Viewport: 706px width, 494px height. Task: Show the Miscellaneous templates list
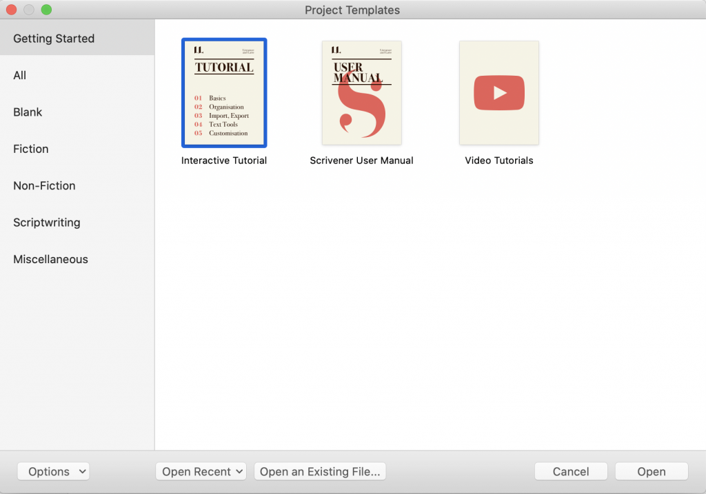coord(50,259)
